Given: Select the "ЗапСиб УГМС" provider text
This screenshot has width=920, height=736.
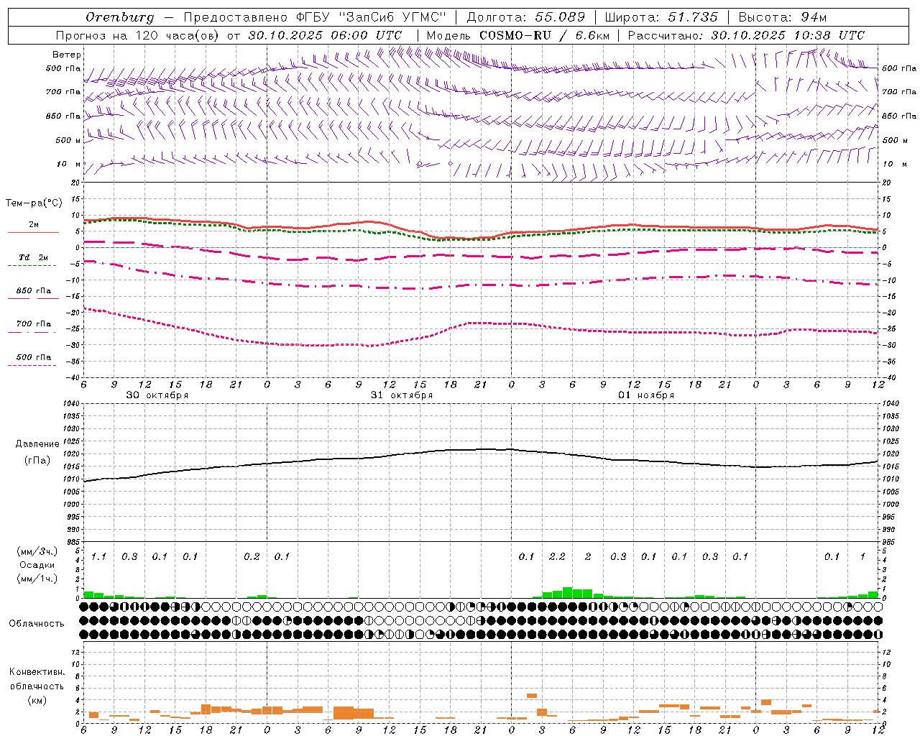Looking at the screenshot, I should (392, 17).
